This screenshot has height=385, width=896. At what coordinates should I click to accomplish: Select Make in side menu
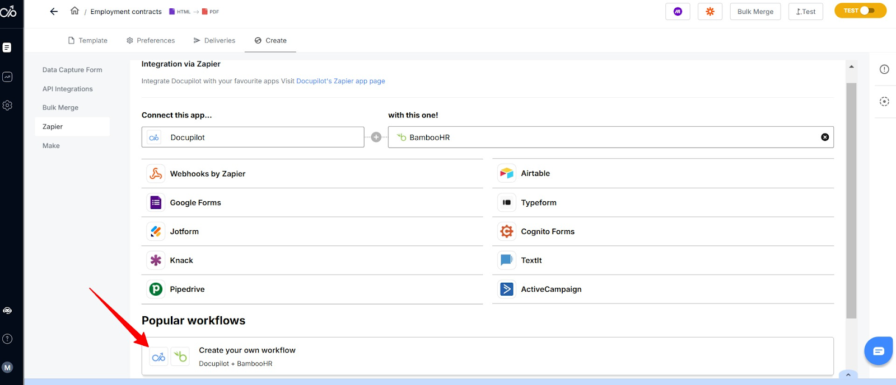click(x=51, y=145)
